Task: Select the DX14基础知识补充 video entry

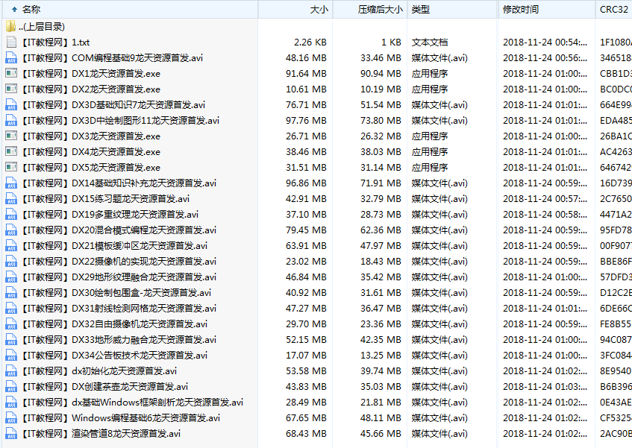Action: 119,183
